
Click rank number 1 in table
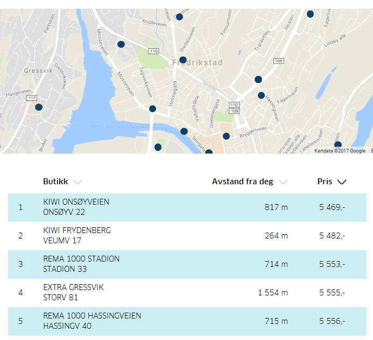(x=20, y=207)
